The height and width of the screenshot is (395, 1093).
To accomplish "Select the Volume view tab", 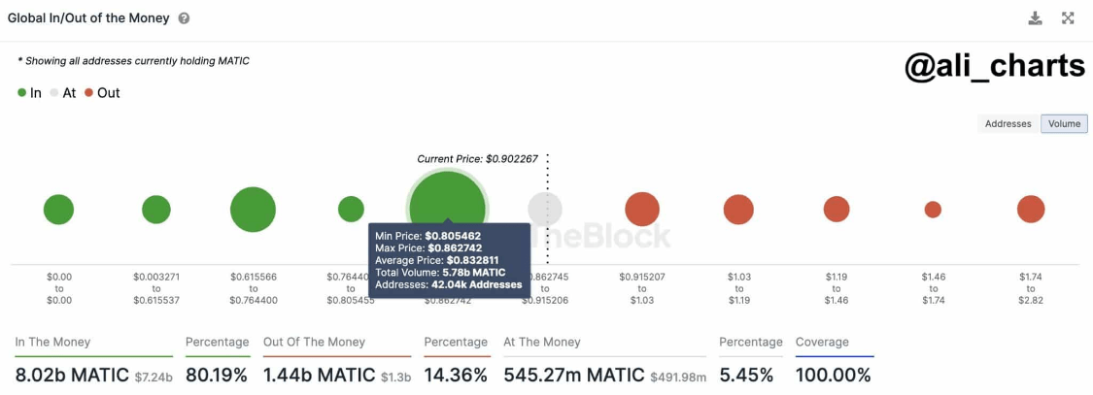I will pos(1064,124).
